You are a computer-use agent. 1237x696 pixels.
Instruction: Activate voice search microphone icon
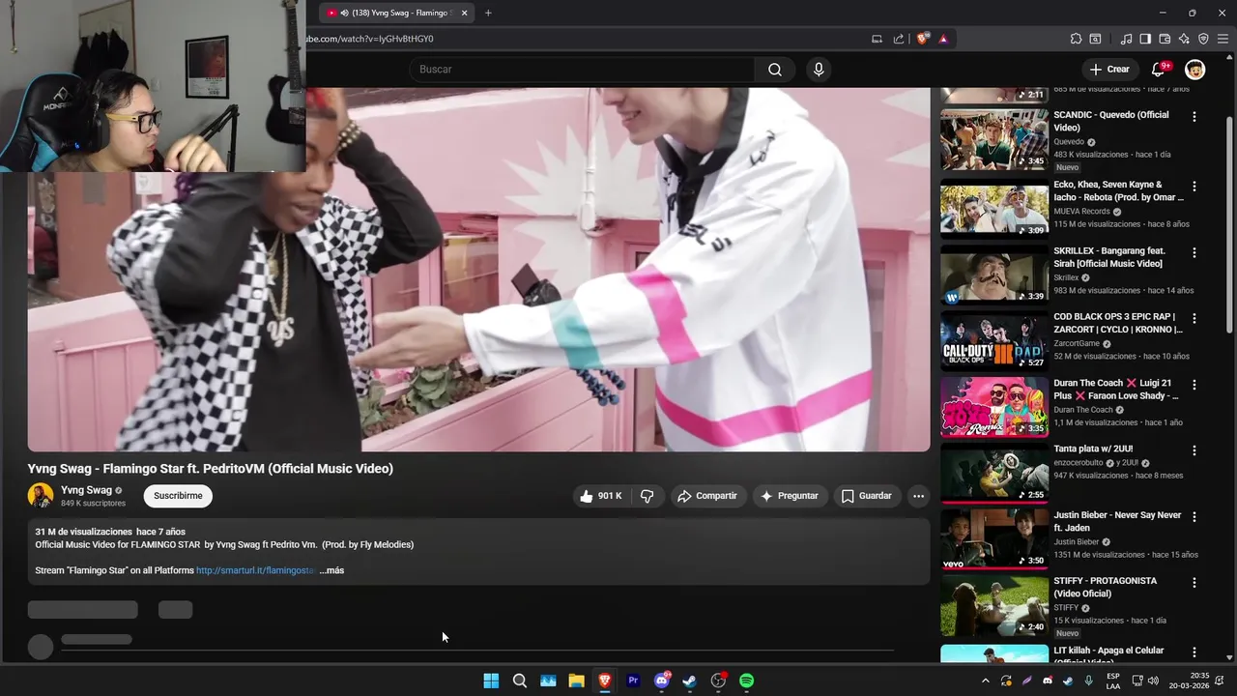[x=819, y=70]
